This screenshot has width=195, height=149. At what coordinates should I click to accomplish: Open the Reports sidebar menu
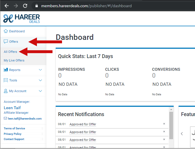15,70
